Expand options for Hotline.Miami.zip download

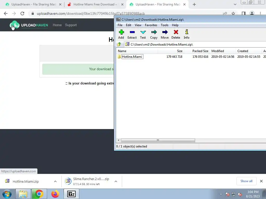55,181
